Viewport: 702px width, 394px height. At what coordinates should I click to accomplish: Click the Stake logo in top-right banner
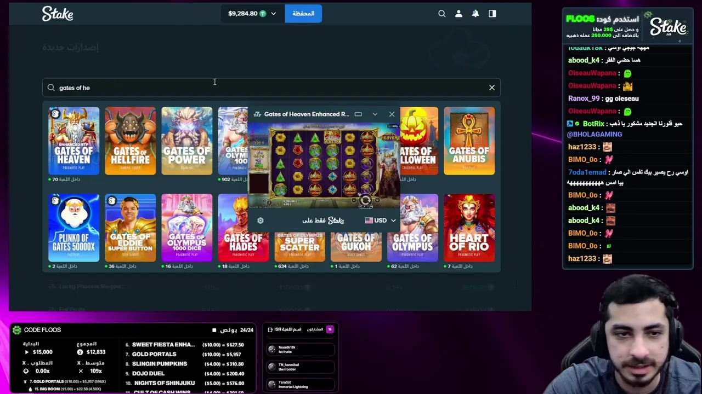[x=668, y=27]
